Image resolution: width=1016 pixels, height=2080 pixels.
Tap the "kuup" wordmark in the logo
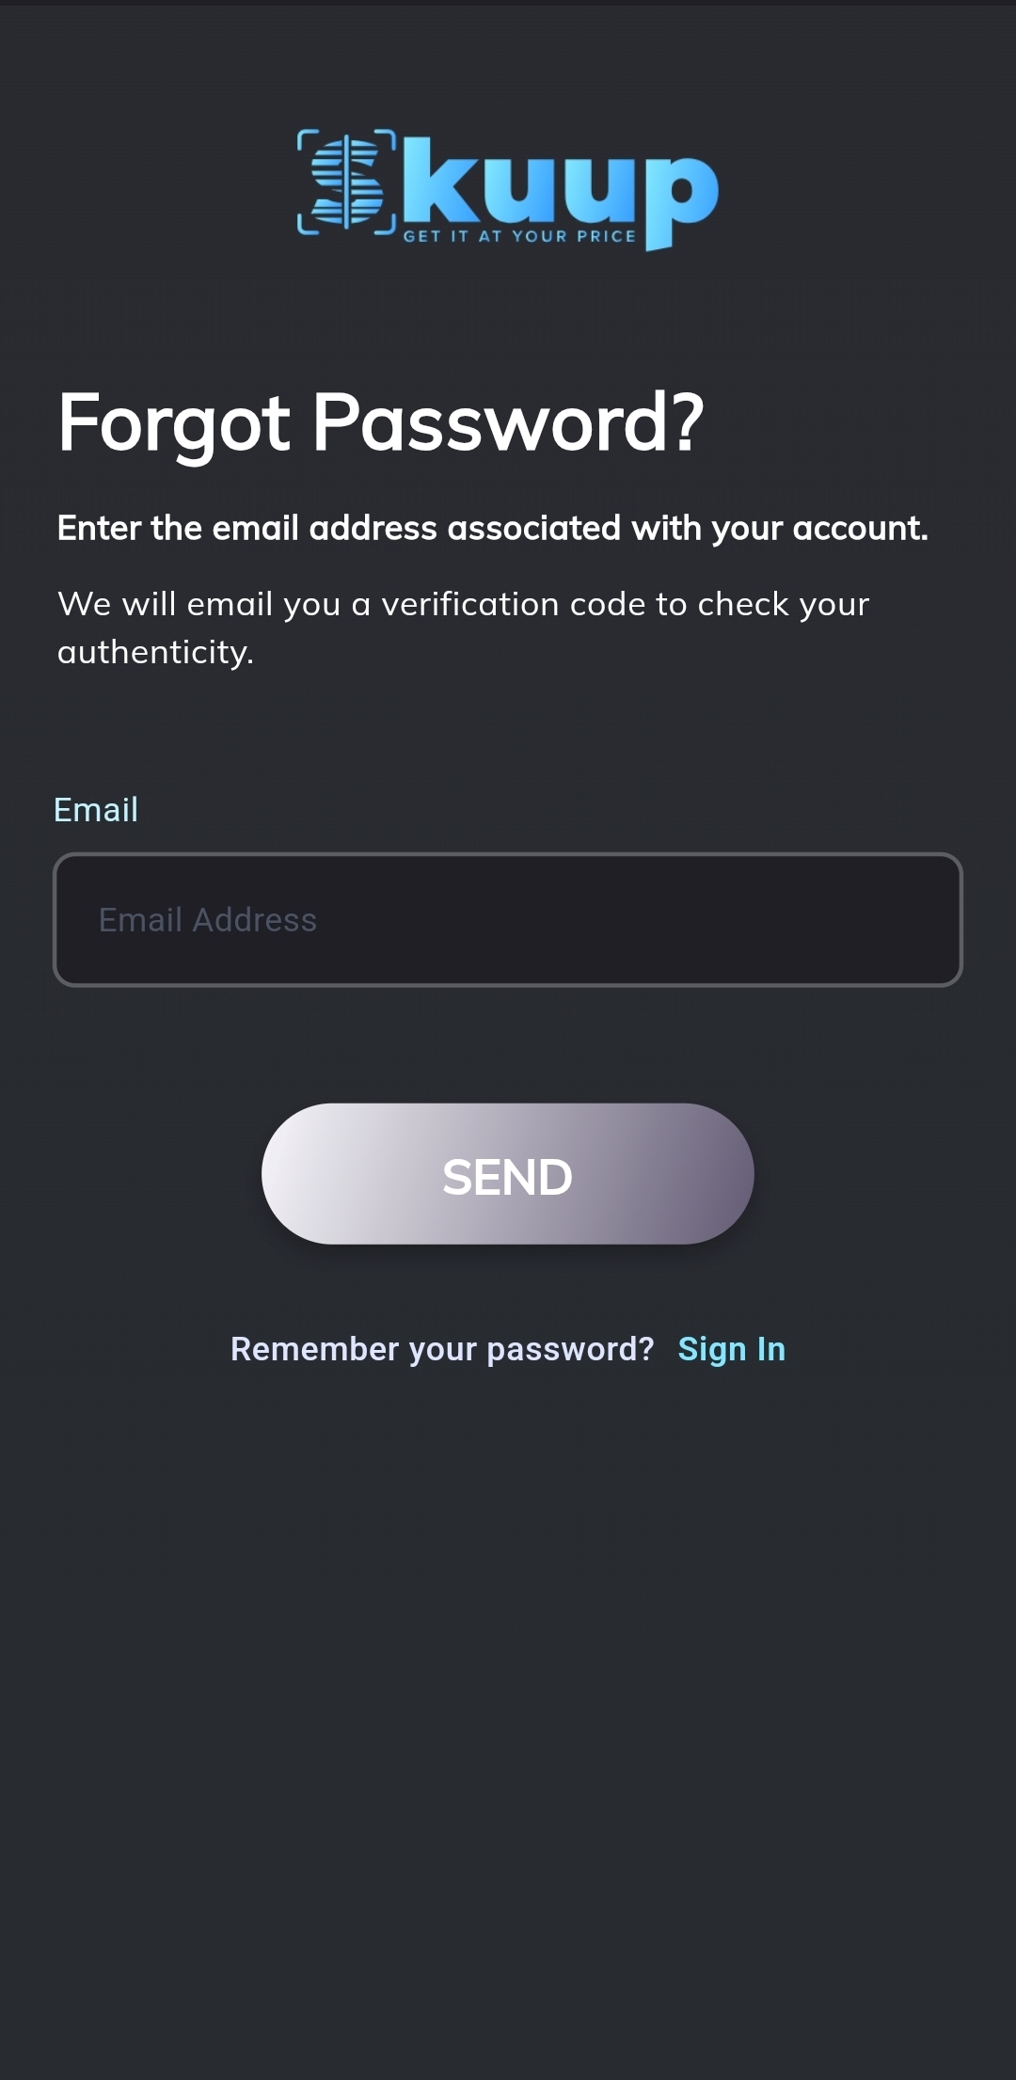[560, 184]
